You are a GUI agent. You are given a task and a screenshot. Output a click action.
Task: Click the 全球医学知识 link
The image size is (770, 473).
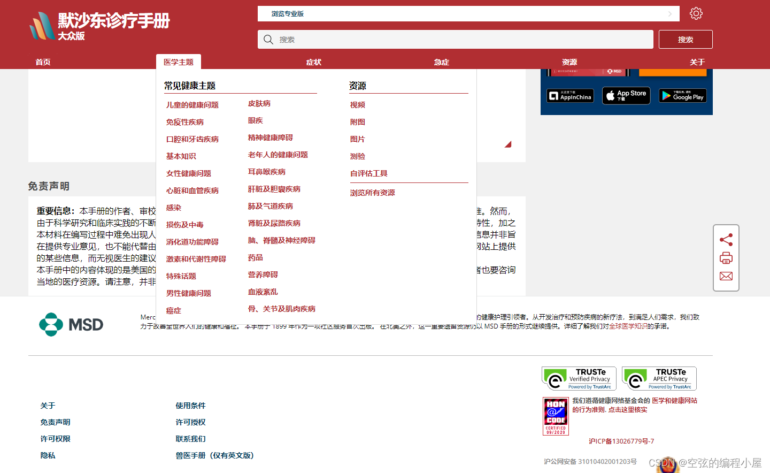click(x=628, y=326)
